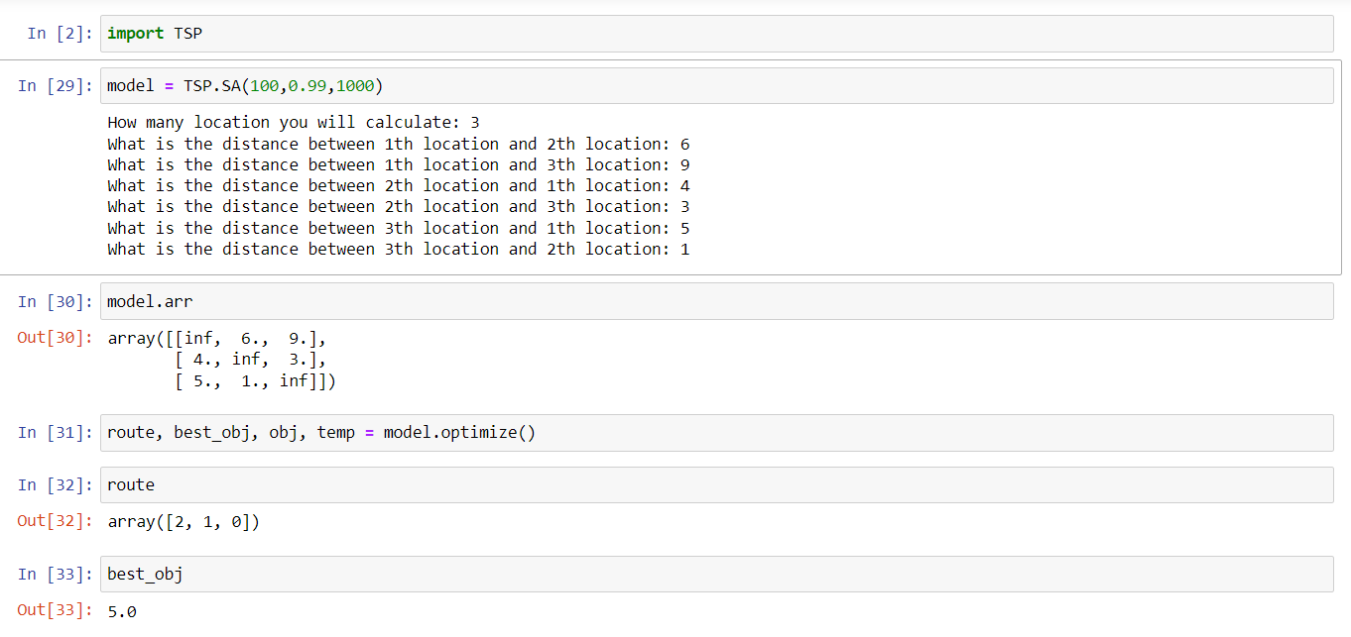This screenshot has width=1351, height=637.
Task: Click the In [29] prompt label
Action: pyautogui.click(x=57, y=86)
